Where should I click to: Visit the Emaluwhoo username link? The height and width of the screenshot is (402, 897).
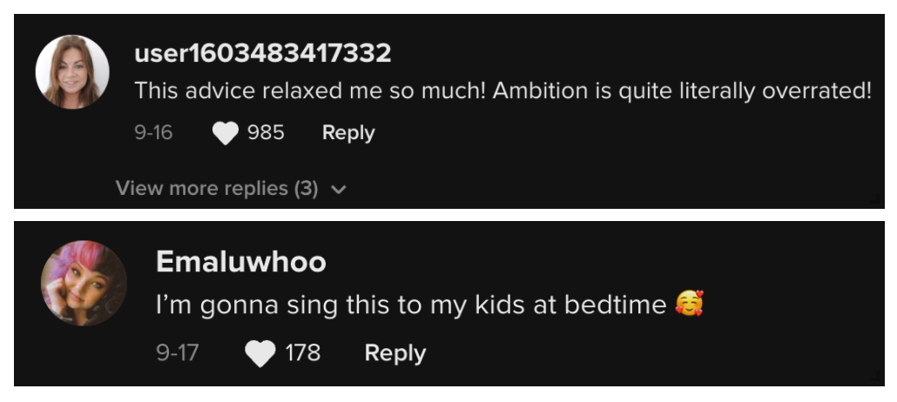(240, 262)
